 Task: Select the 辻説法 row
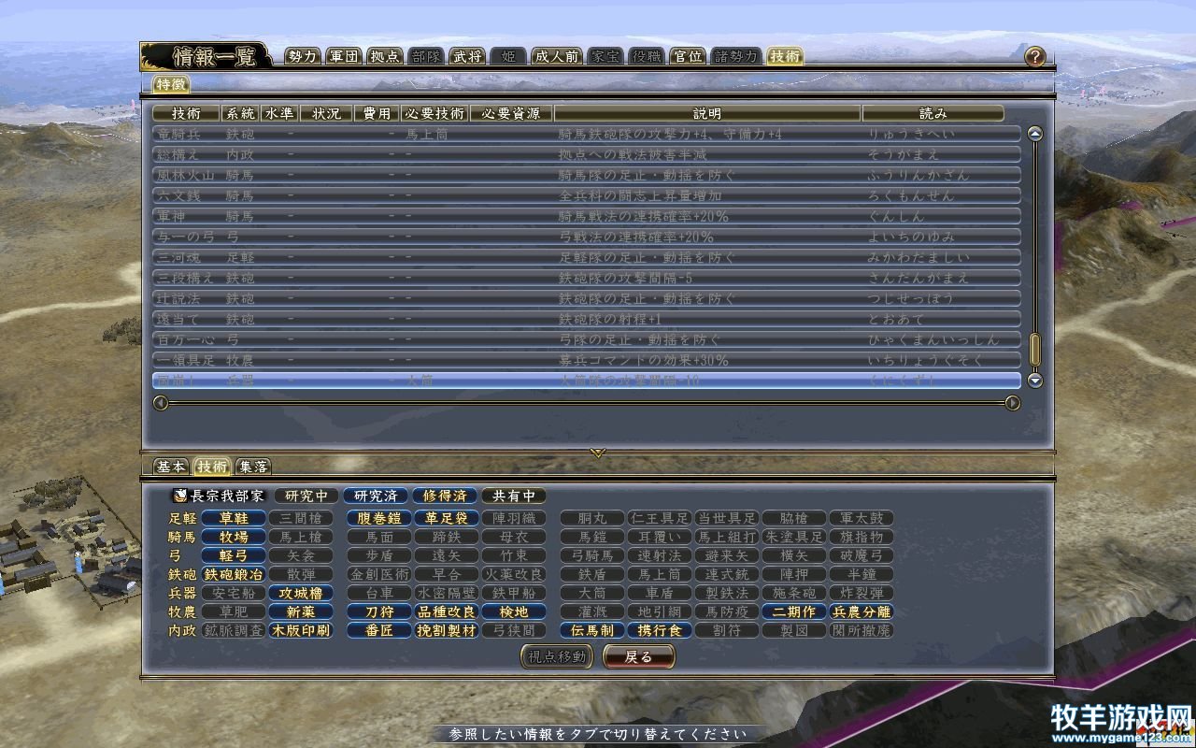pyautogui.click(x=587, y=298)
